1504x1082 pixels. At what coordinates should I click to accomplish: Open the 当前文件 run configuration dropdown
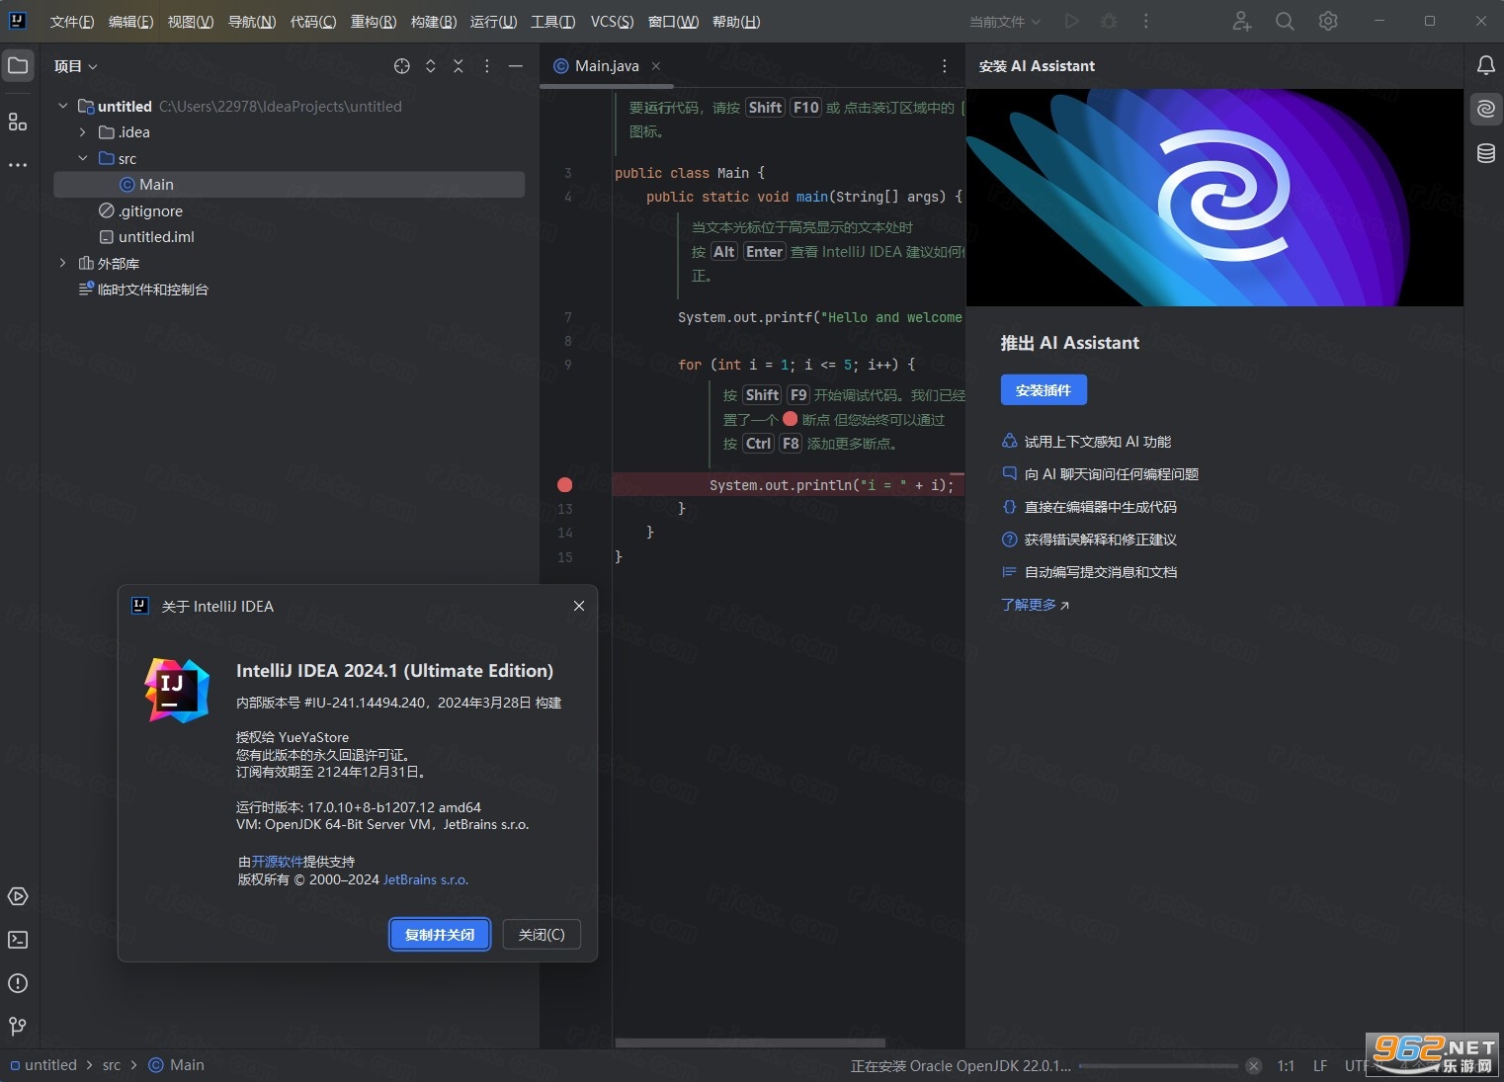(x=1004, y=21)
